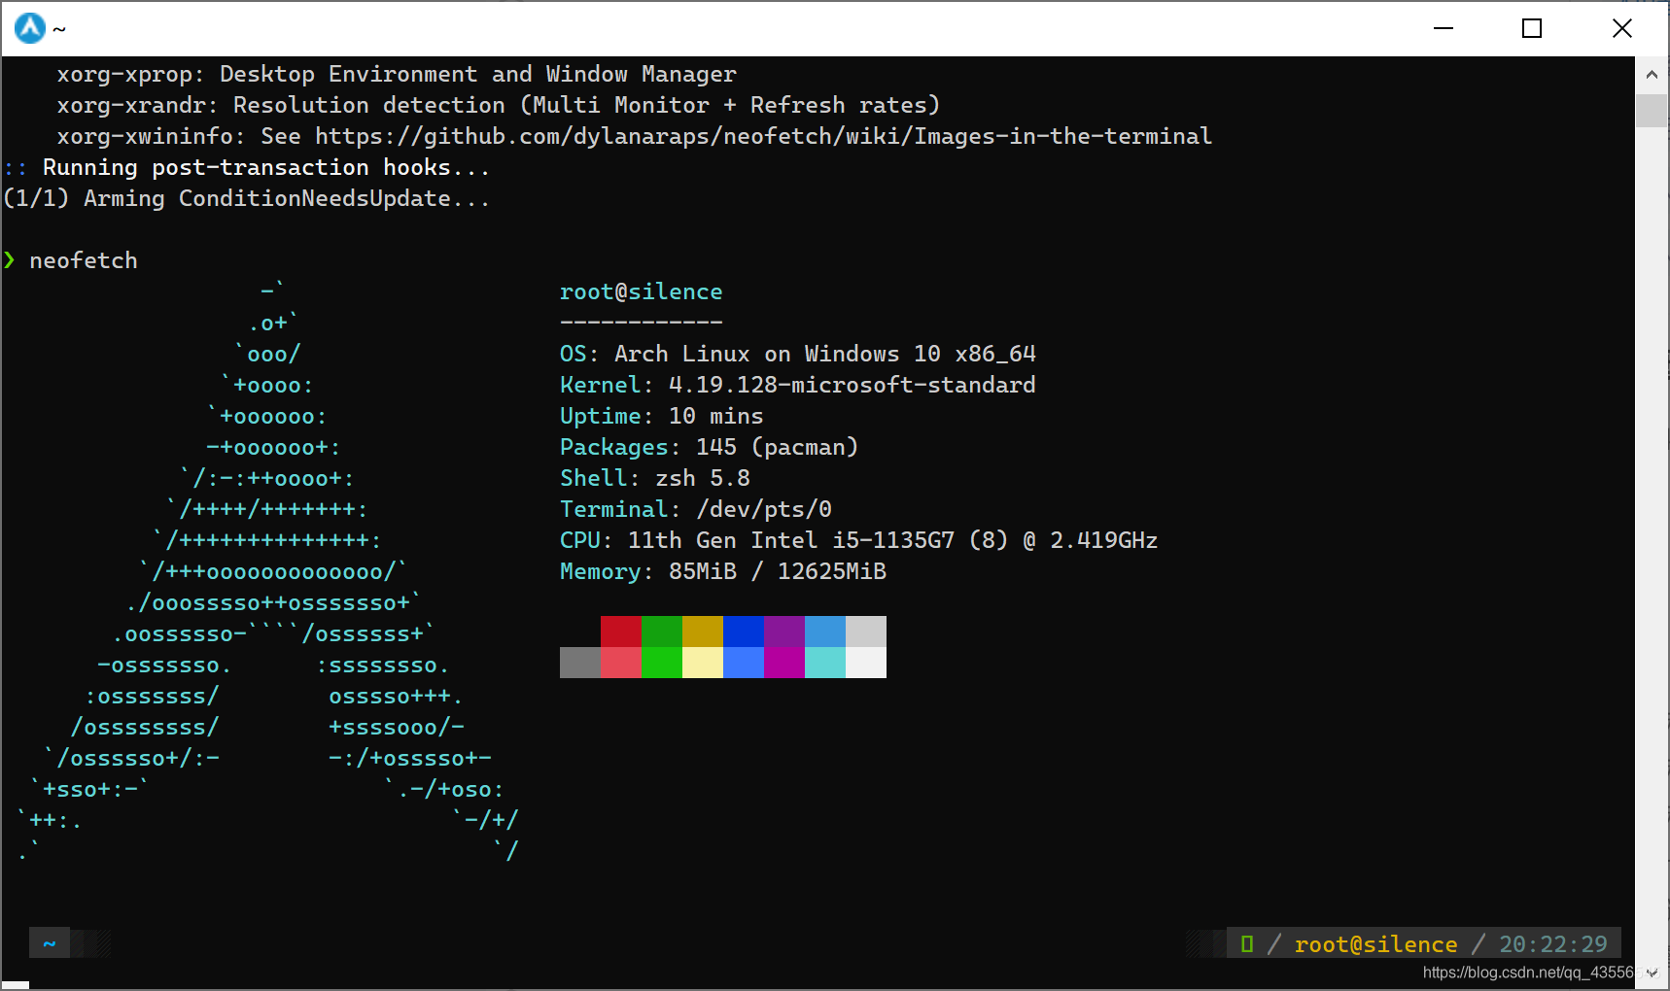Click the pale yellow color block in bottom row
This screenshot has height=991, width=1670.
pos(703,663)
